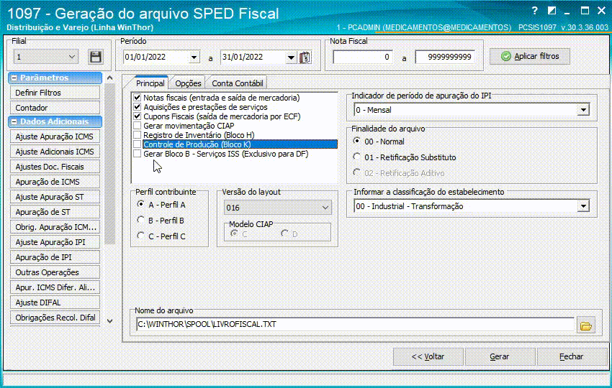Open classificação do estabelecimento dropdown
Image resolution: width=612 pixels, height=388 pixels.
(583, 206)
